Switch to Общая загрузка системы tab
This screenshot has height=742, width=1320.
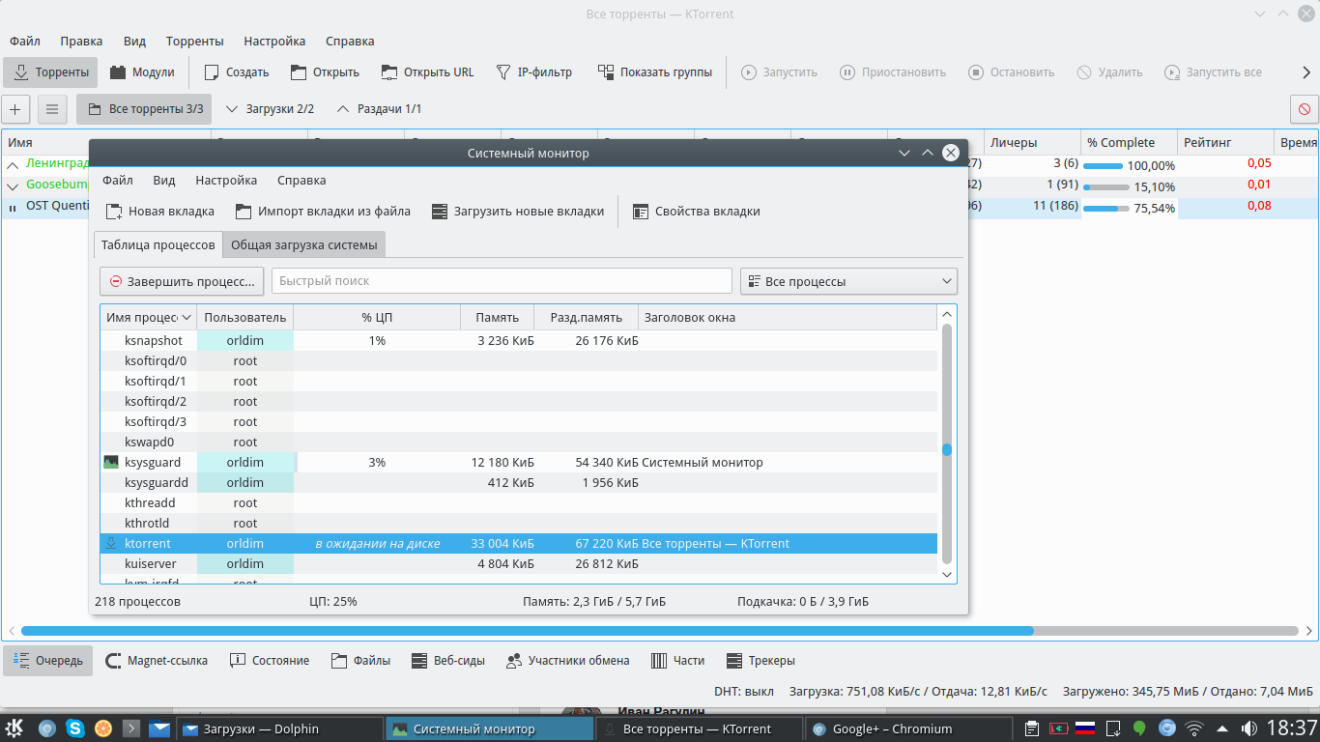pyautogui.click(x=303, y=245)
